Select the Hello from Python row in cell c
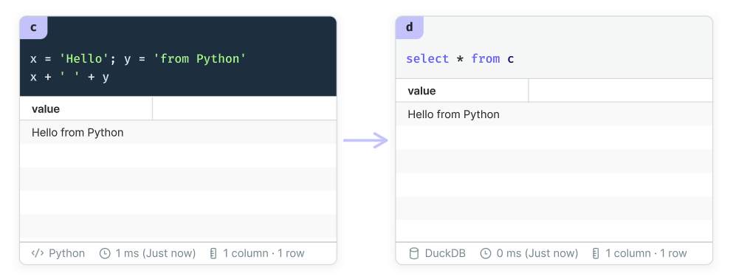Screen dimensions: 733x279 click(178, 132)
